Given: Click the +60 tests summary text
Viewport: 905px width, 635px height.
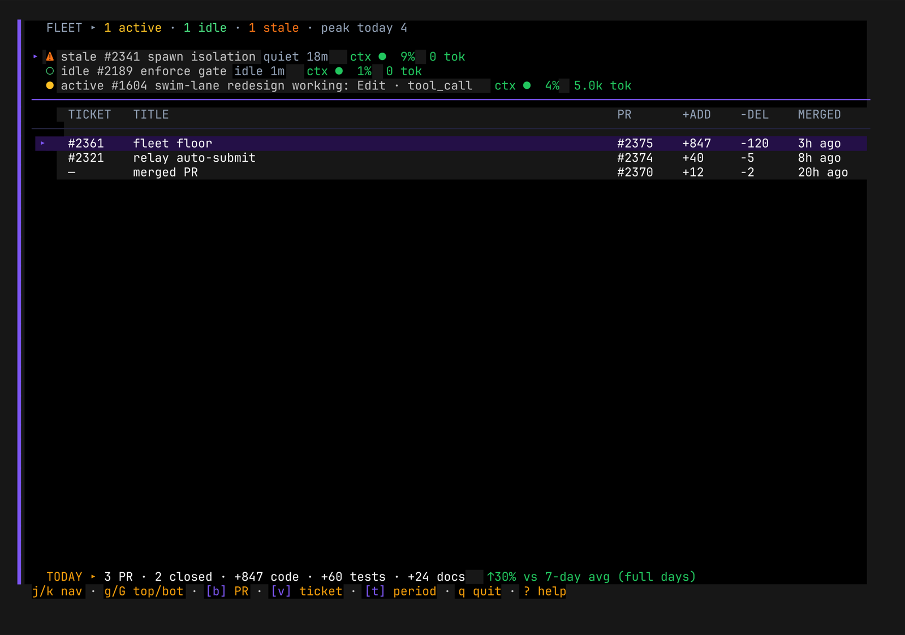Looking at the screenshot, I should click(354, 577).
